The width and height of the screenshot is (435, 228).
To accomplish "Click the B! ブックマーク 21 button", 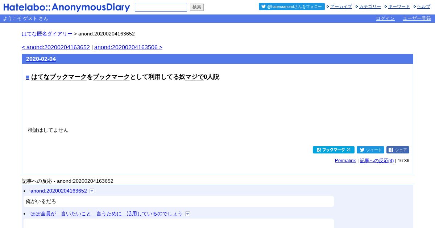I will pos(333,150).
